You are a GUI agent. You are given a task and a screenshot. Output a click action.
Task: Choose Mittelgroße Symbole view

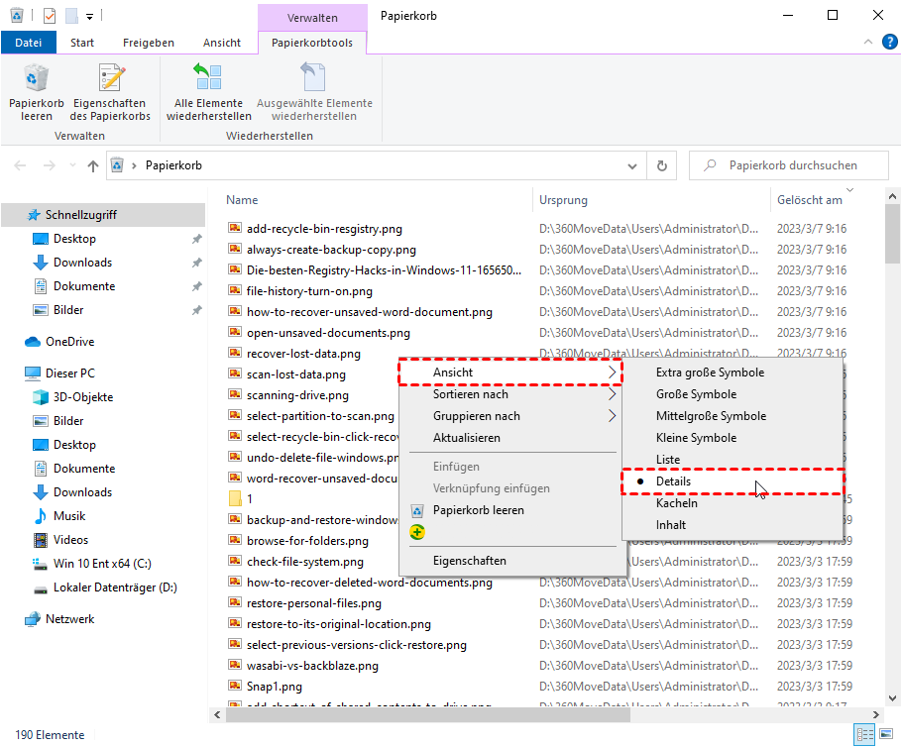(733, 416)
